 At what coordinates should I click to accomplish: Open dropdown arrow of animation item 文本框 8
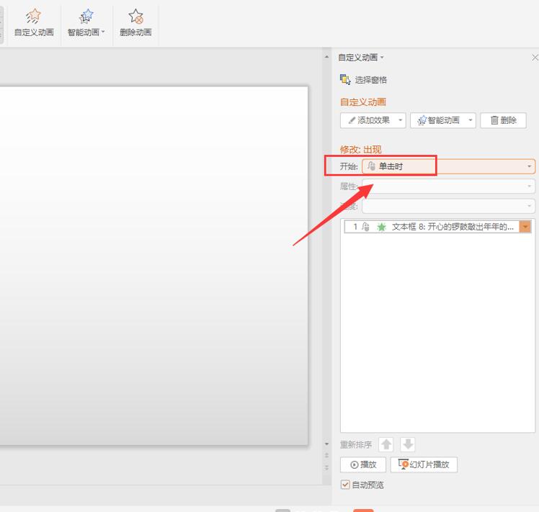(525, 227)
